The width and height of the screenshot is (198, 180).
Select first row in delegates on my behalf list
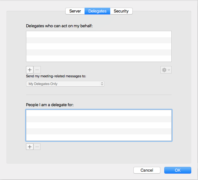pos(99,34)
